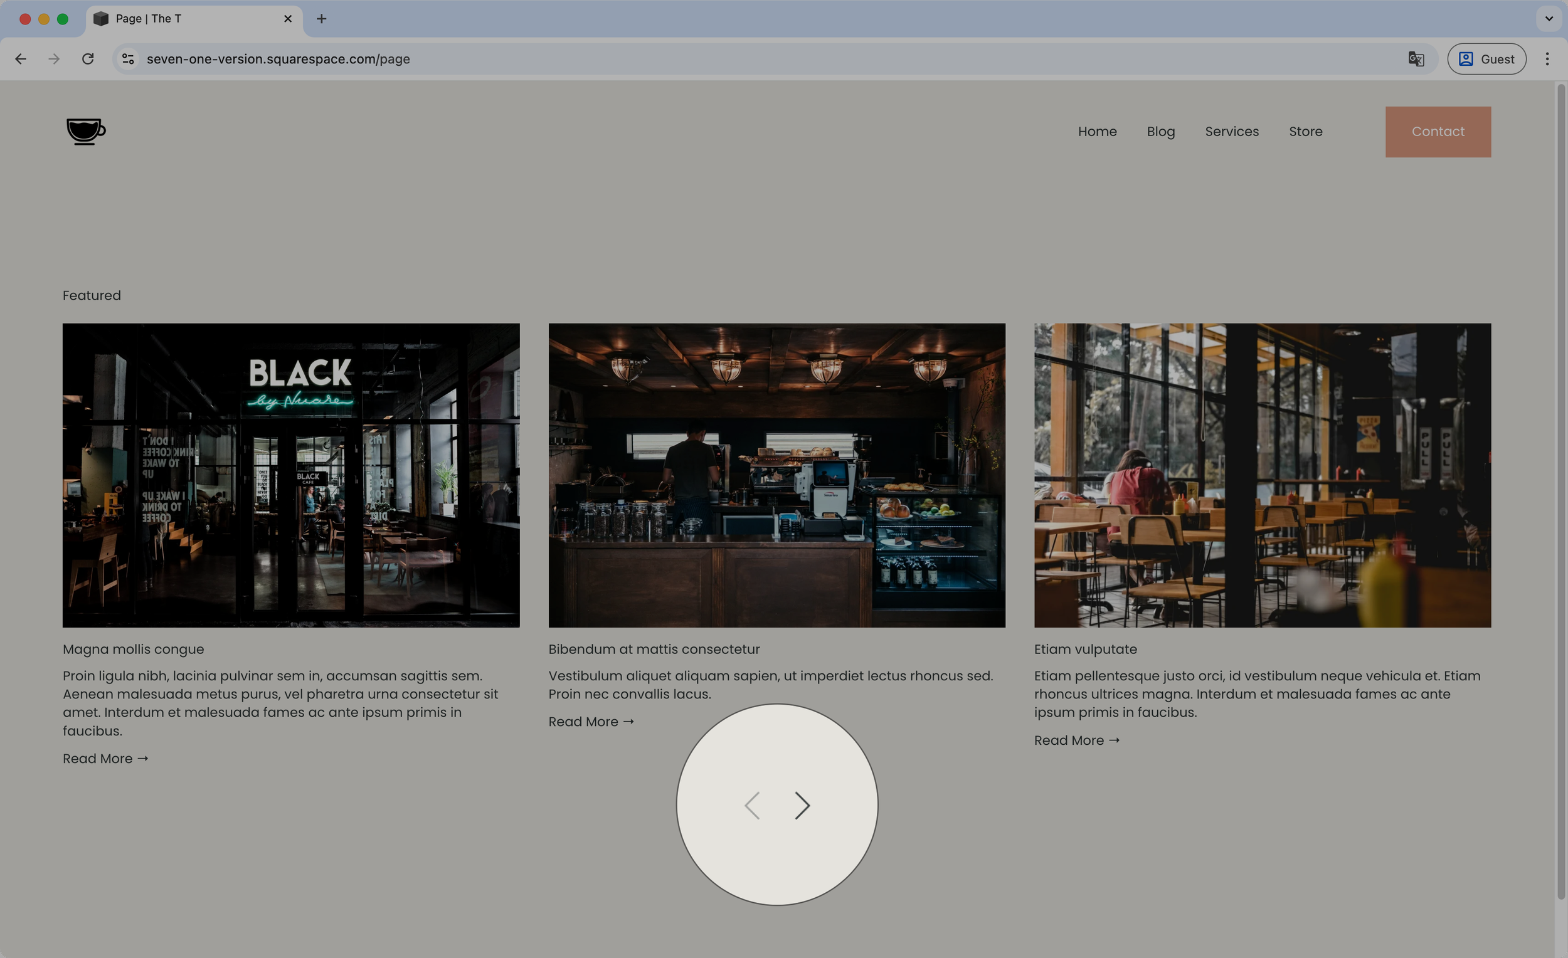Open the BLACK cafe neon sign thumbnail
The height and width of the screenshot is (958, 1568).
(x=291, y=475)
